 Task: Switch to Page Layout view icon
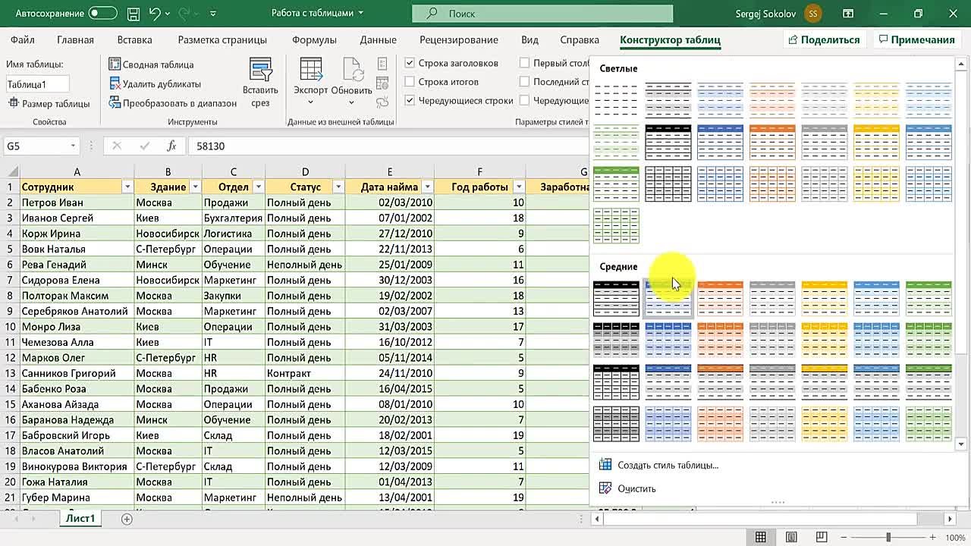[791, 538]
